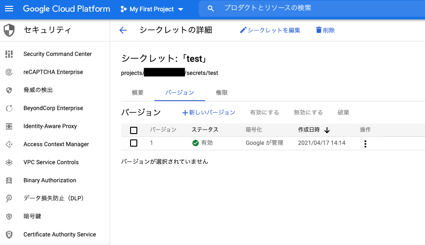This screenshot has width=425, height=245.
Task: Click the 破棄 destroy button
Action: pyautogui.click(x=343, y=112)
